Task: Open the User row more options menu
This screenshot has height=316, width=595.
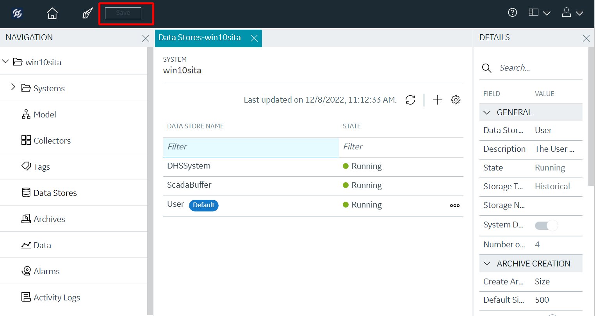Action: point(454,206)
